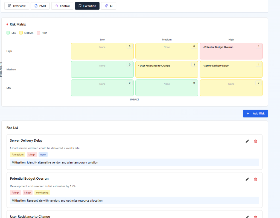Click the count badge on Potential Budget Overrun cell
The width and height of the screenshot is (280, 218).
[259, 46]
